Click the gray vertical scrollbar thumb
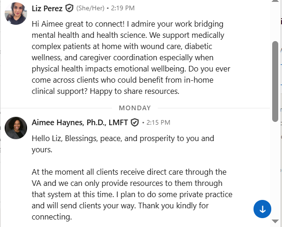The height and width of the screenshot is (227, 282). (x=275, y=79)
